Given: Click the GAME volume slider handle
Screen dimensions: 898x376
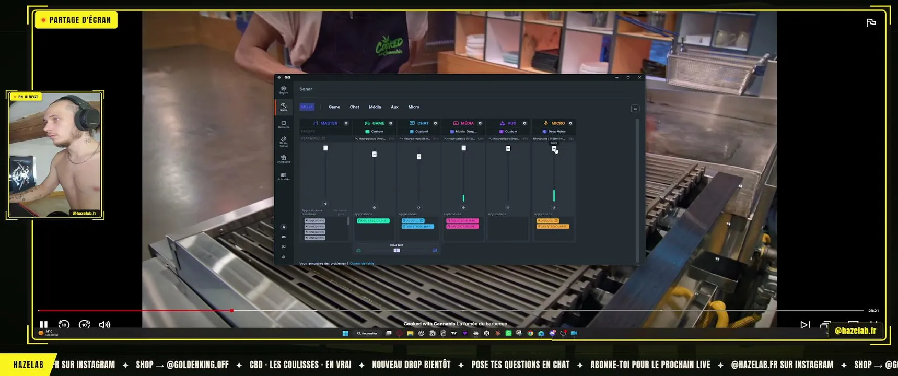Looking at the screenshot, I should coord(374,154).
